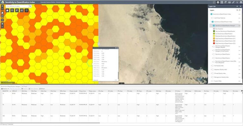The height and width of the screenshot is (126, 243).
Task: Open the options ellipsis in popup footer
Action: point(116,80)
